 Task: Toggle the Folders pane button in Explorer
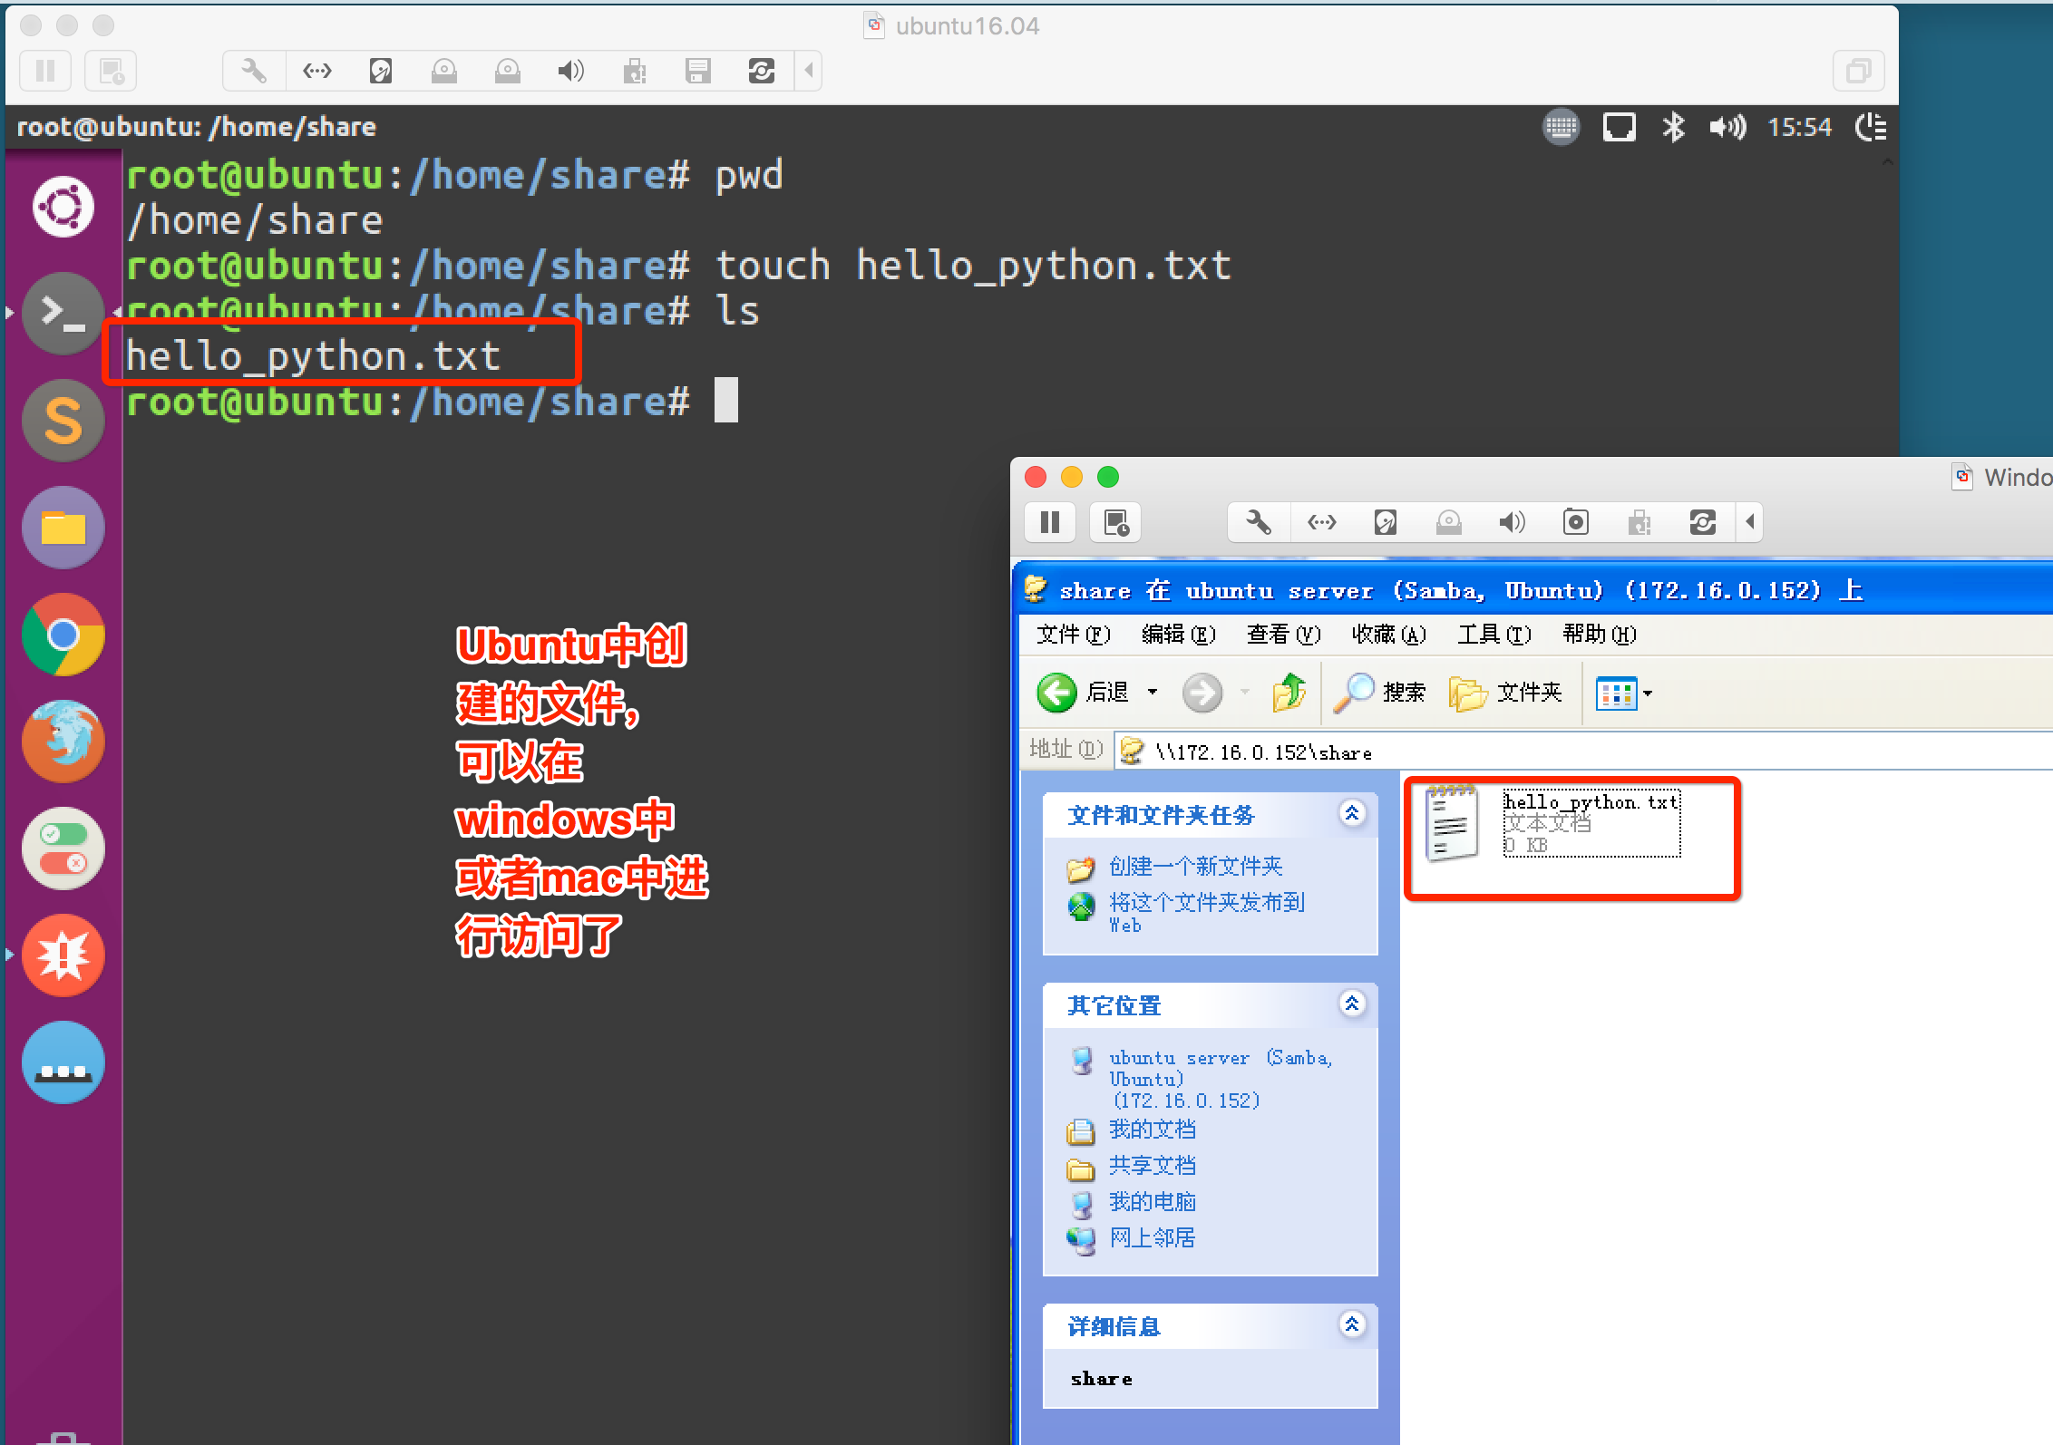click(x=1505, y=693)
